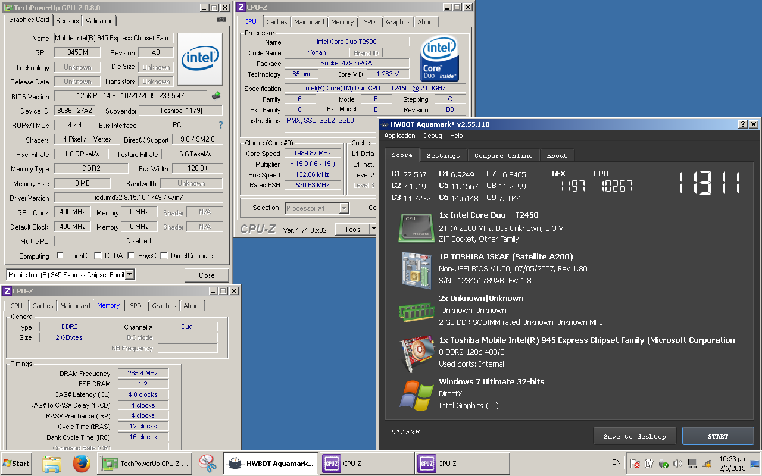Click the GPU-Z screenshot camera icon
The height and width of the screenshot is (476, 762).
point(221,20)
